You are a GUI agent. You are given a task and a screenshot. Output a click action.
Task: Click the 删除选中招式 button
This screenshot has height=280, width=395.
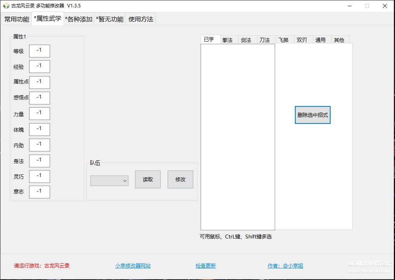312,115
